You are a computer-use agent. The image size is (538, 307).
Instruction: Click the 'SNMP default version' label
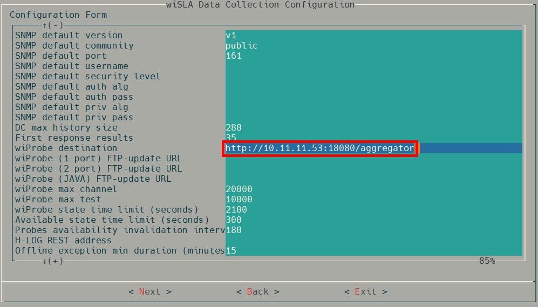click(x=69, y=35)
